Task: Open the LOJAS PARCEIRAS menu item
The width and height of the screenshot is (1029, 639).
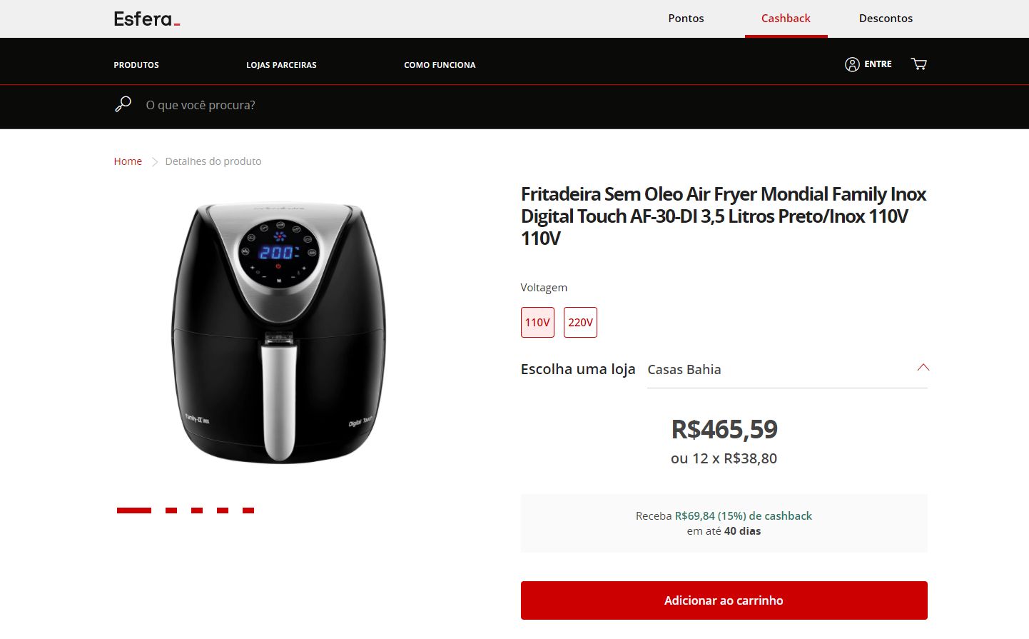Action: coord(281,65)
